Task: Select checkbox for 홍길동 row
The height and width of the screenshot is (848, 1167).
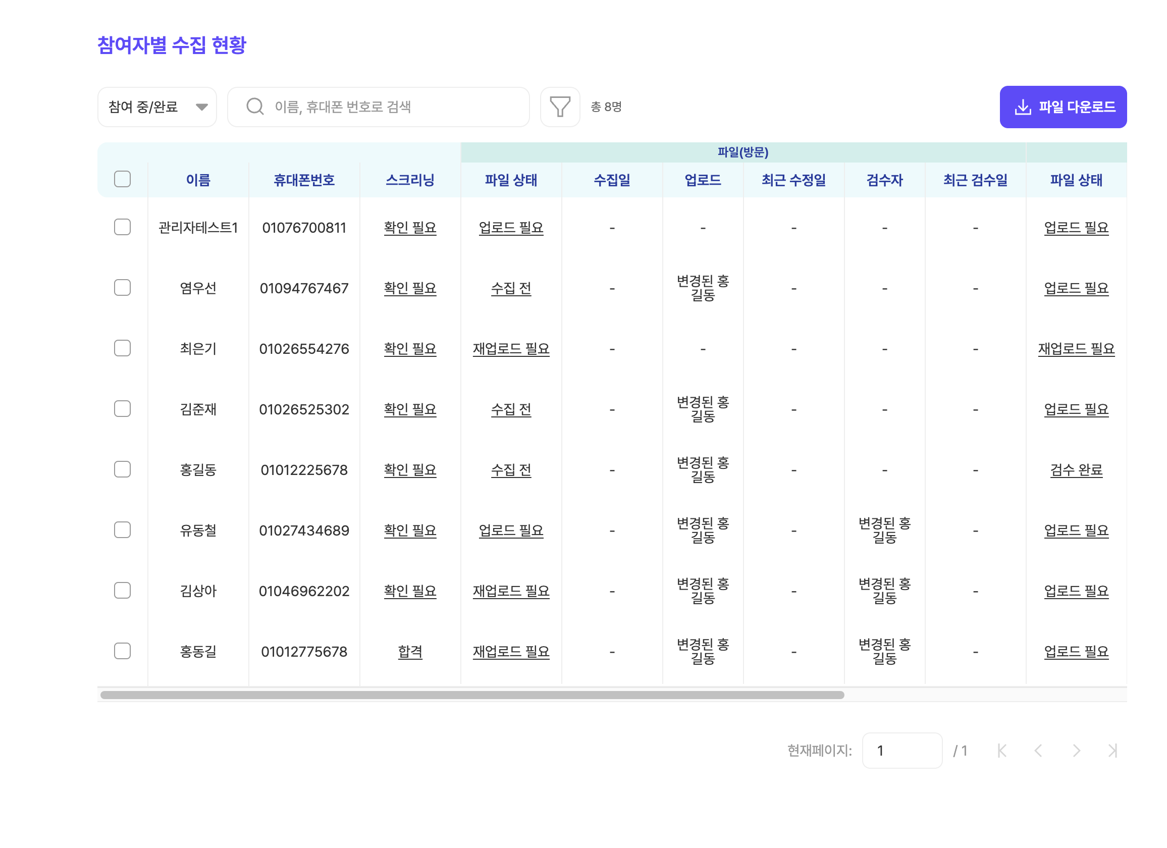Action: [x=123, y=469]
